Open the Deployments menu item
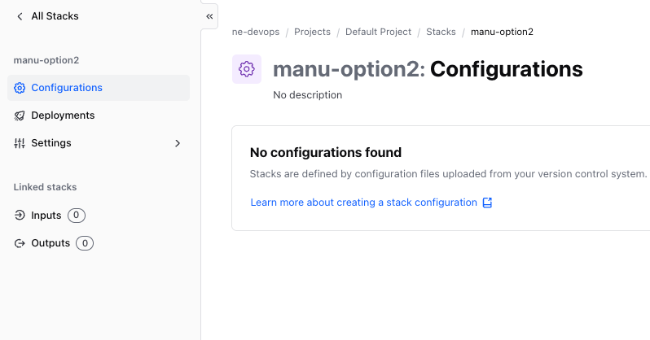This screenshot has width=650, height=340. click(x=63, y=116)
